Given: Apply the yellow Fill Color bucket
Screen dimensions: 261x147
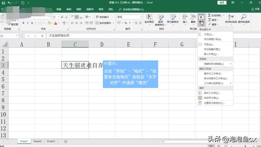Looking at the screenshot, I should 49,23.
